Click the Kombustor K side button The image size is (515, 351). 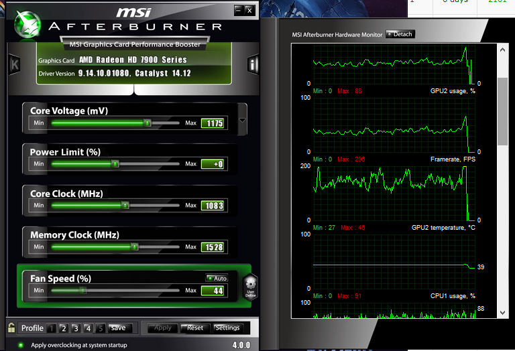click(x=15, y=64)
